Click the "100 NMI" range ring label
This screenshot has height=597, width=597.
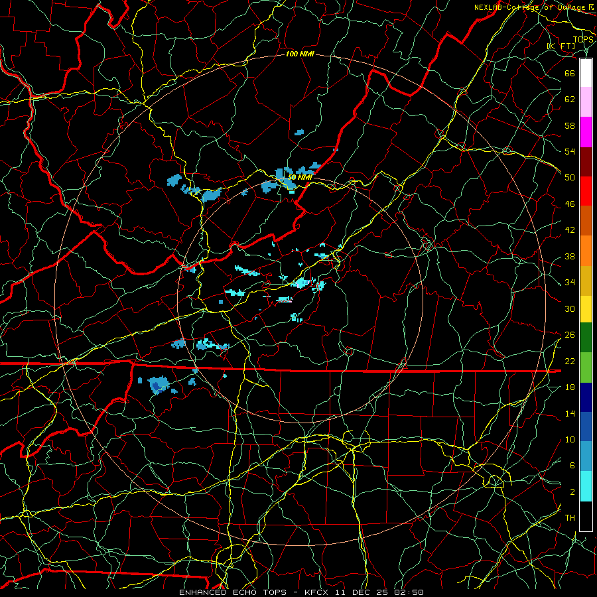pos(300,54)
